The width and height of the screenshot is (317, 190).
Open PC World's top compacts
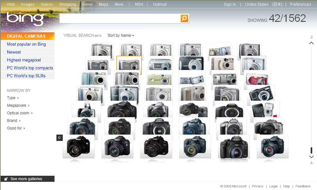click(x=30, y=68)
